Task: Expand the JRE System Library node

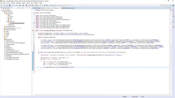Action: tap(3, 28)
